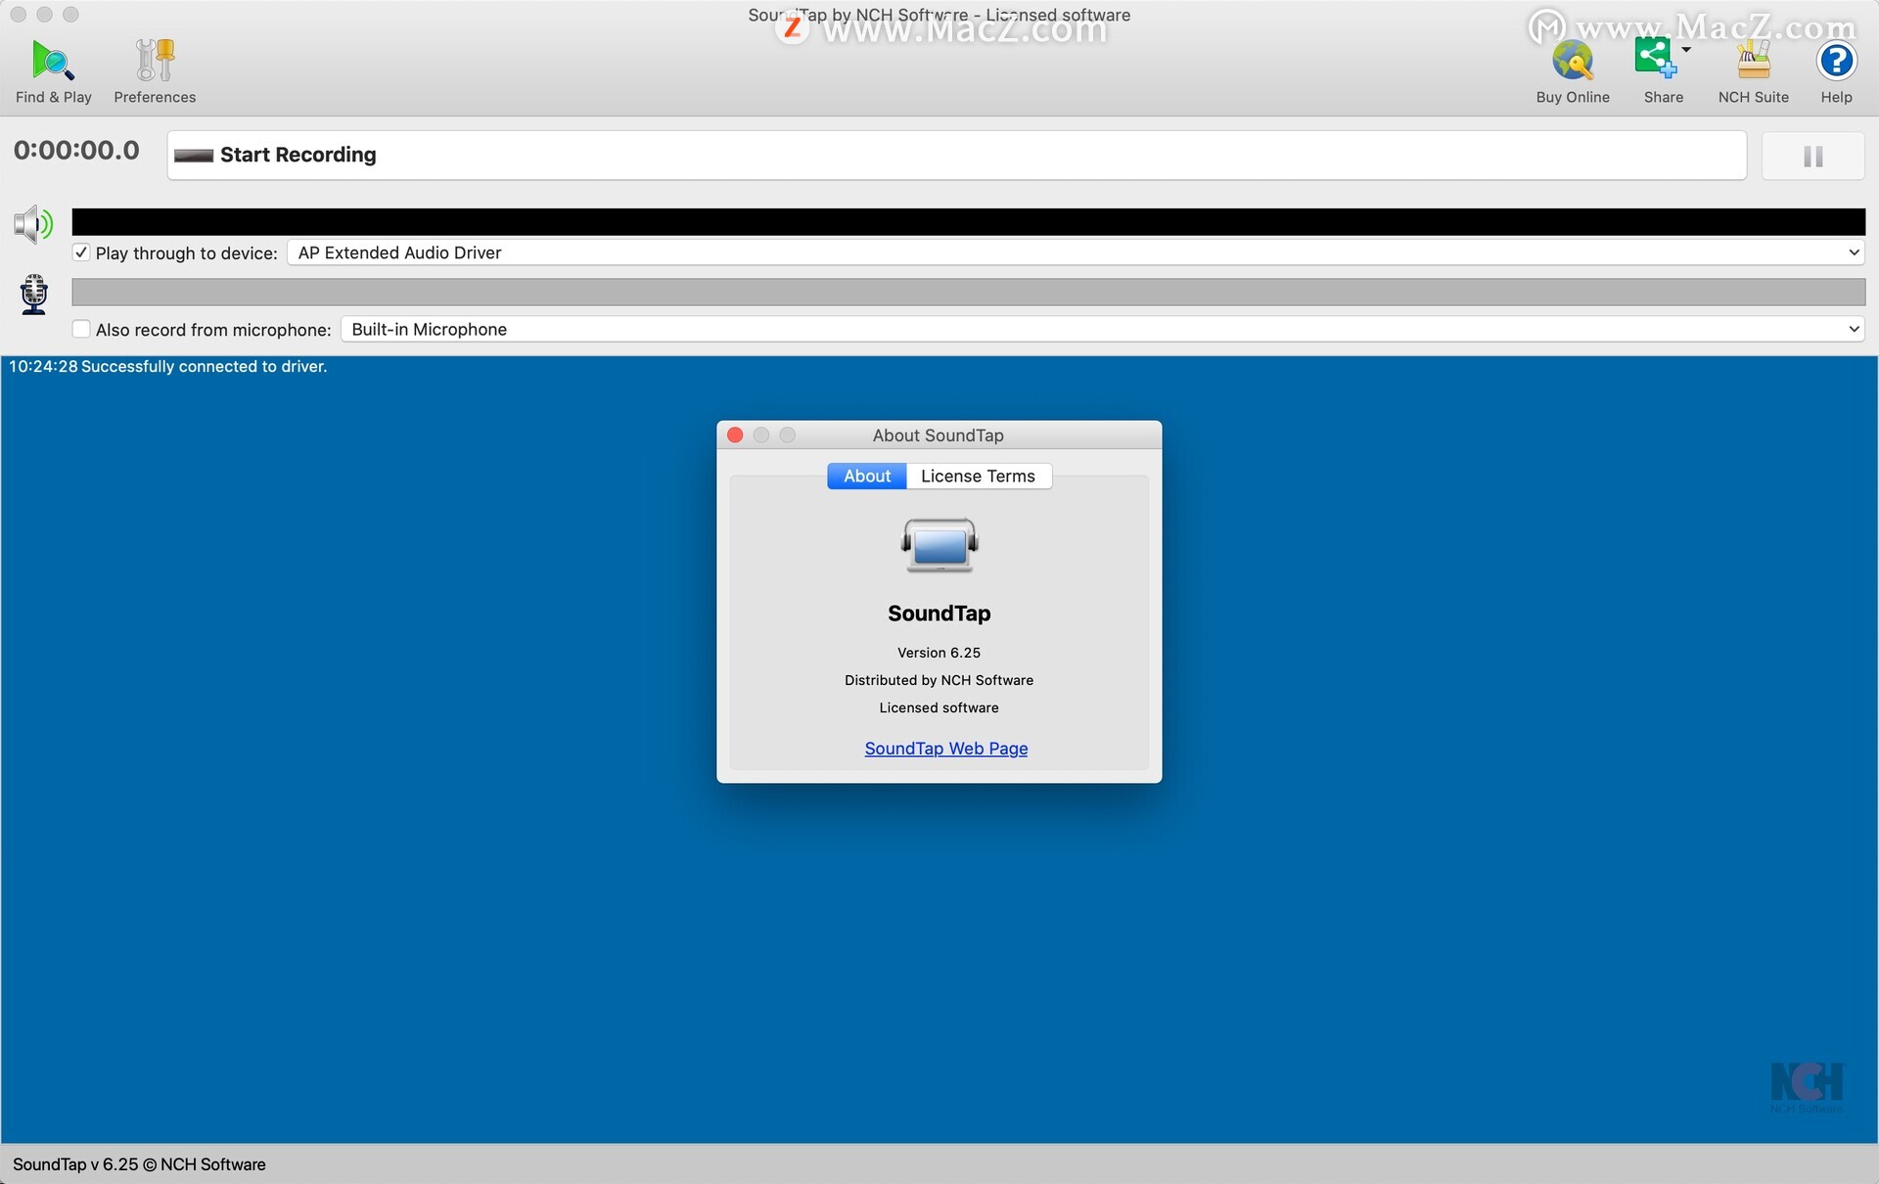
Task: Click the microphone level meter bar
Action: pos(968,292)
